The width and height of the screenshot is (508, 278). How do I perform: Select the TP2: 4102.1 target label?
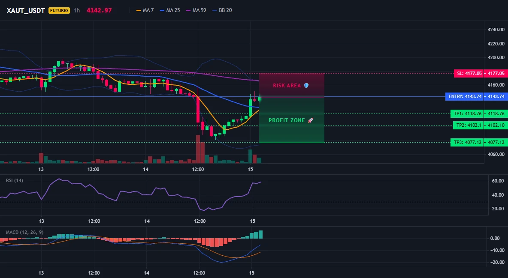469,125
